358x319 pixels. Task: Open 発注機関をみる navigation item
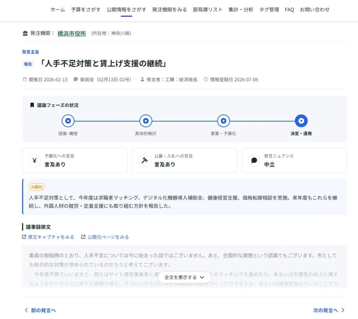(x=169, y=10)
